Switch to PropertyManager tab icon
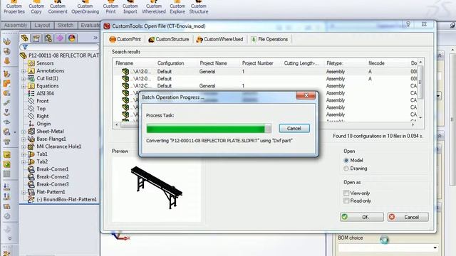Viewport: 456px width, 256px height. pos(36,38)
